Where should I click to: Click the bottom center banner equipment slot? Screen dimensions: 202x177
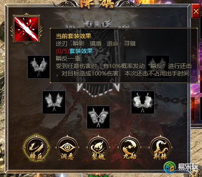pyautogui.click(x=98, y=117)
